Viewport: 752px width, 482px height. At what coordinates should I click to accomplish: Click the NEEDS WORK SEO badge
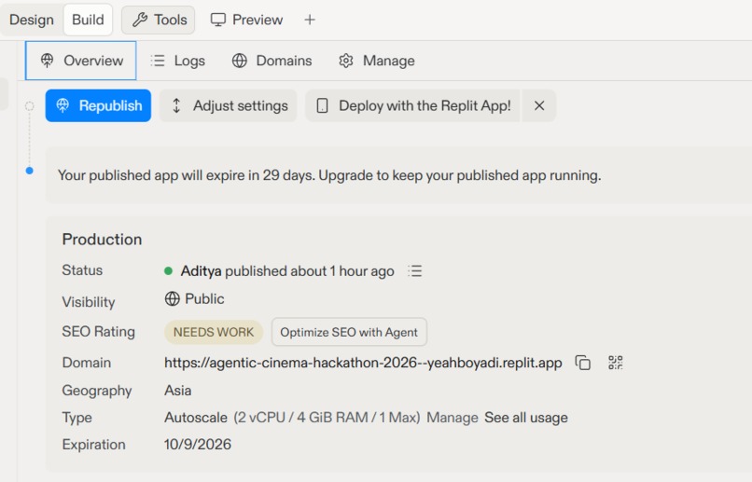(x=214, y=332)
